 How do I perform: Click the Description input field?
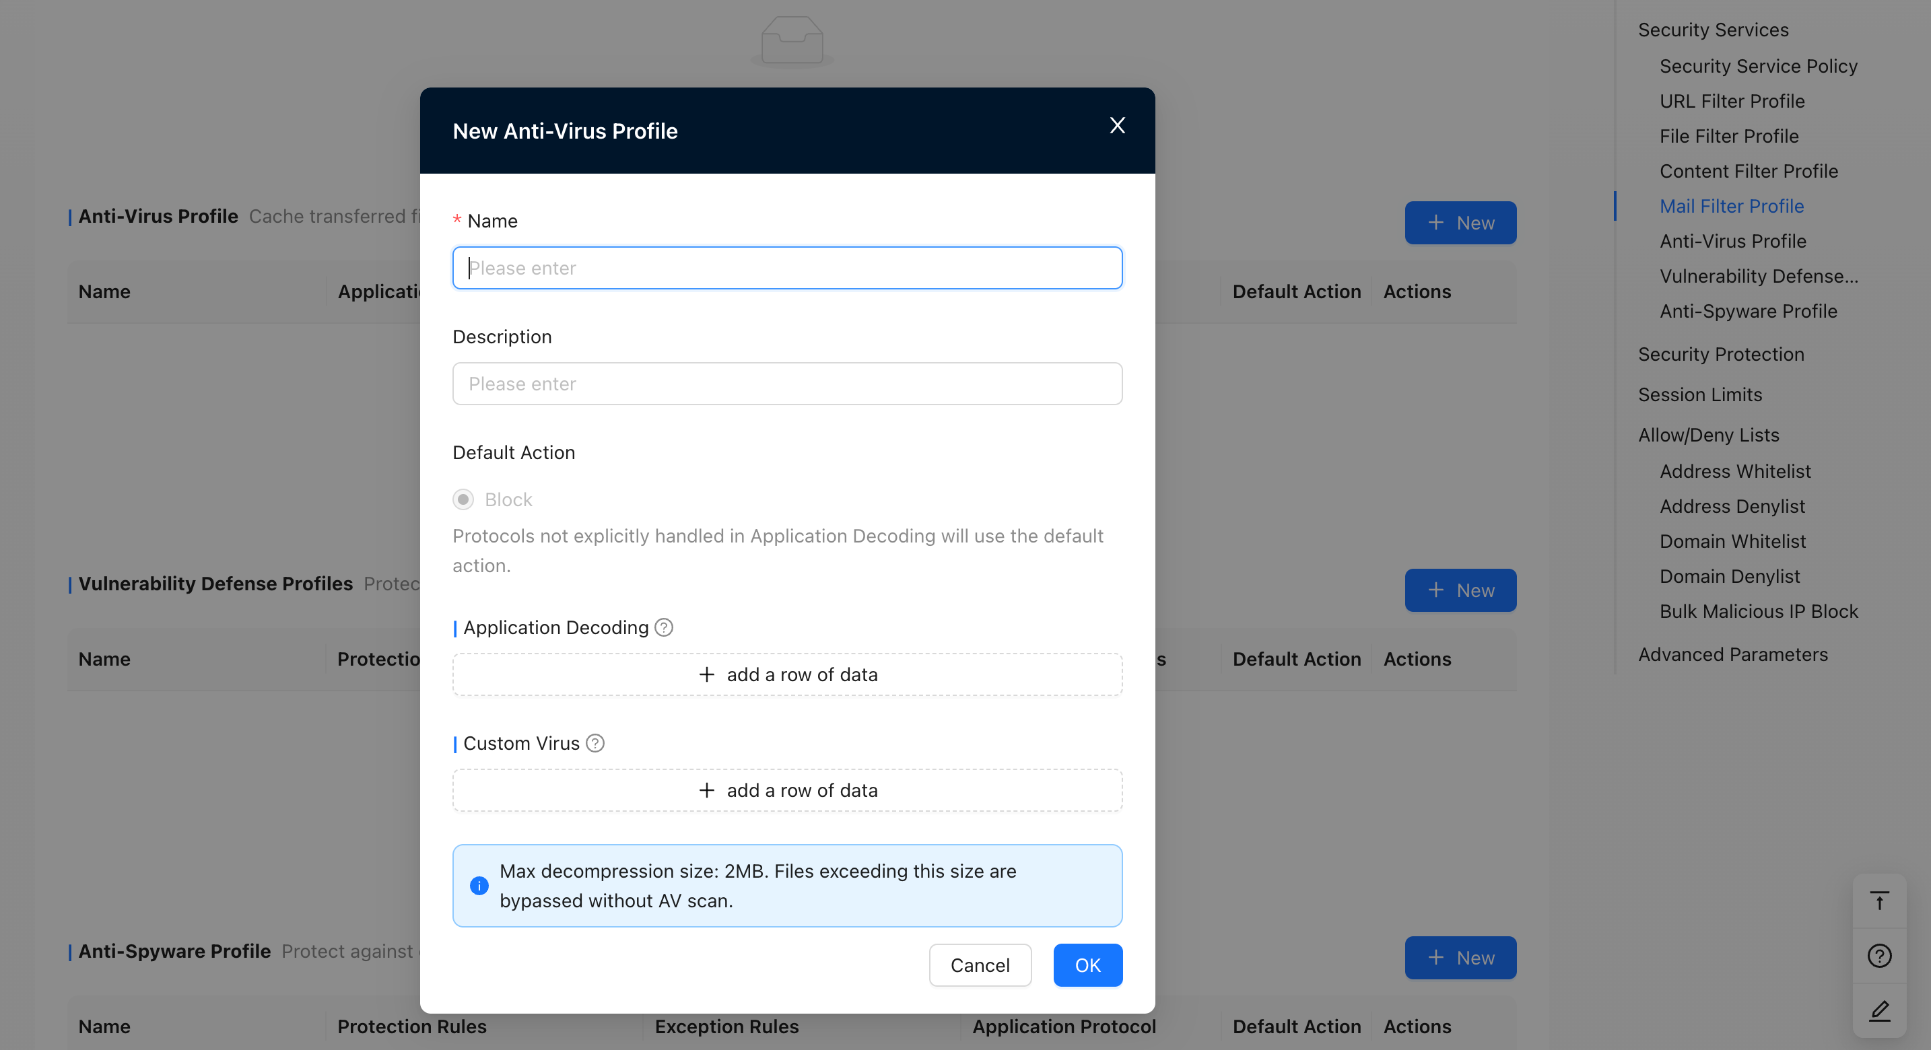pos(787,384)
